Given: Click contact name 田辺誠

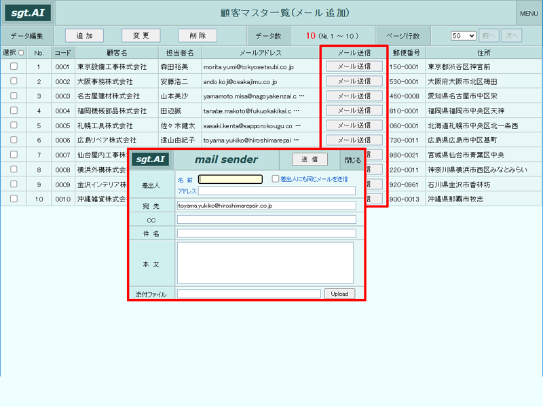Looking at the screenshot, I should coord(171,111).
